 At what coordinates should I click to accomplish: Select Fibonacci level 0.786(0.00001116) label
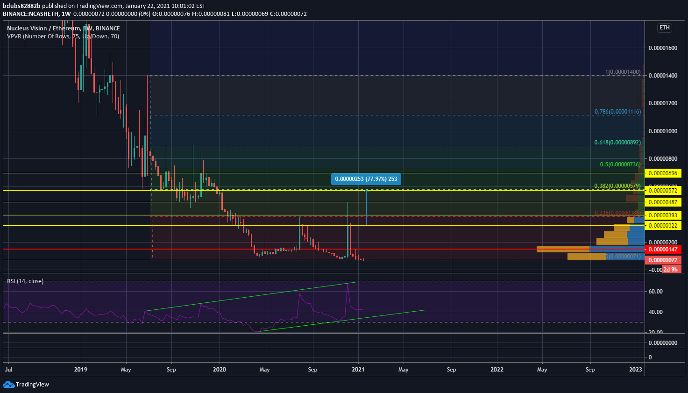(617, 112)
